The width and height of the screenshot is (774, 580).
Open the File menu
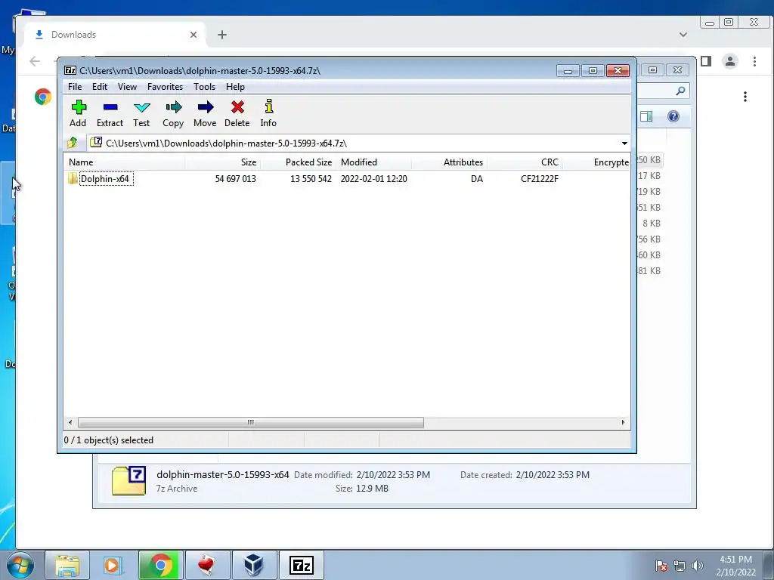click(75, 87)
